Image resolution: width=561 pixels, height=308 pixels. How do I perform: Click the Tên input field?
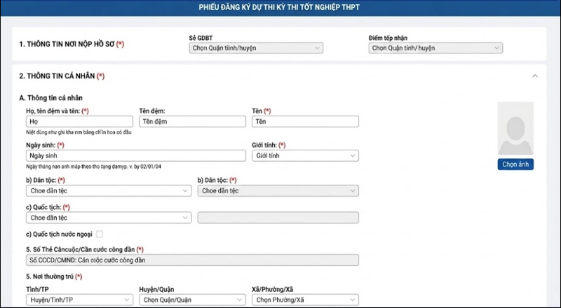coord(305,122)
